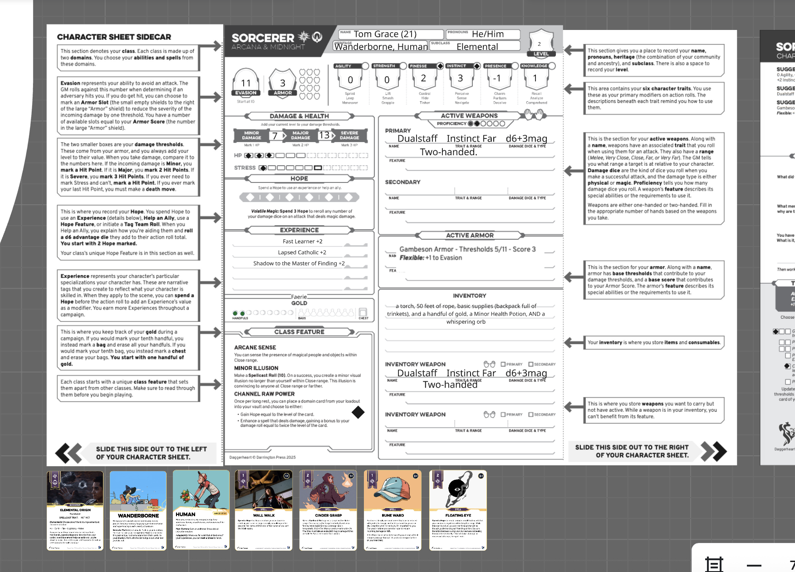Click the Subclass field showing Elemental
The image size is (795, 572).
click(x=477, y=46)
